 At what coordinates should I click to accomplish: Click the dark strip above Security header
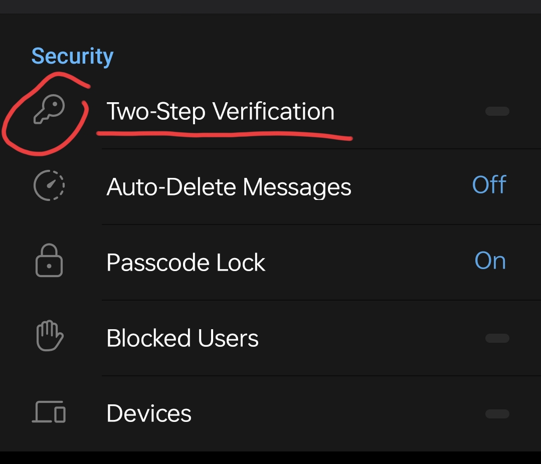(270, 7)
